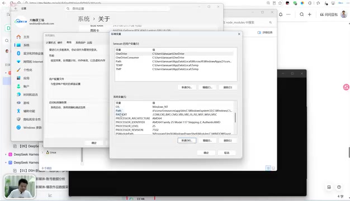
Task: Click the magnifier in node_modules search box
Action: point(271,22)
